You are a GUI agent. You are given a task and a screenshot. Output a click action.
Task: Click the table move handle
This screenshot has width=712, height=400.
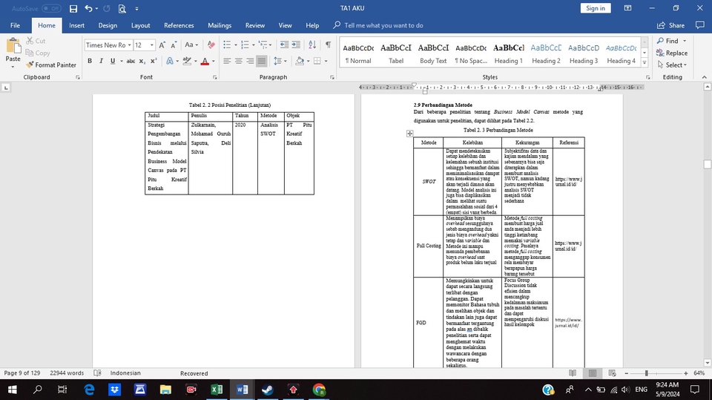coord(409,133)
